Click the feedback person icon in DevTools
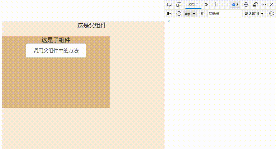This screenshot has height=149, width=276. (255, 5)
